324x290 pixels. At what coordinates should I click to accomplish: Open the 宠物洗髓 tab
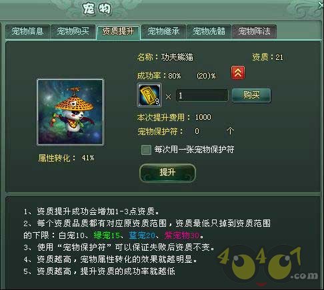[x=209, y=31]
